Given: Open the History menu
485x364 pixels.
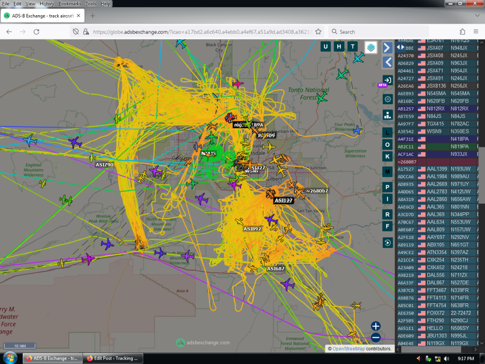Looking at the screenshot, I should (x=47, y=4).
